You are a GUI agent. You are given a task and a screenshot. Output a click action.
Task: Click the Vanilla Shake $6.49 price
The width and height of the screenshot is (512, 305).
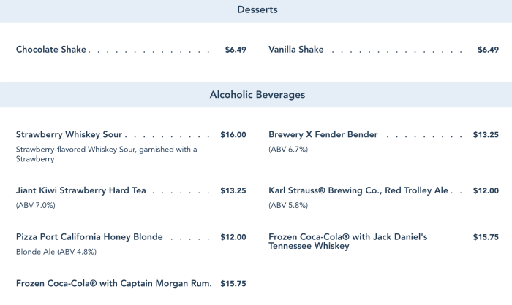488,50
